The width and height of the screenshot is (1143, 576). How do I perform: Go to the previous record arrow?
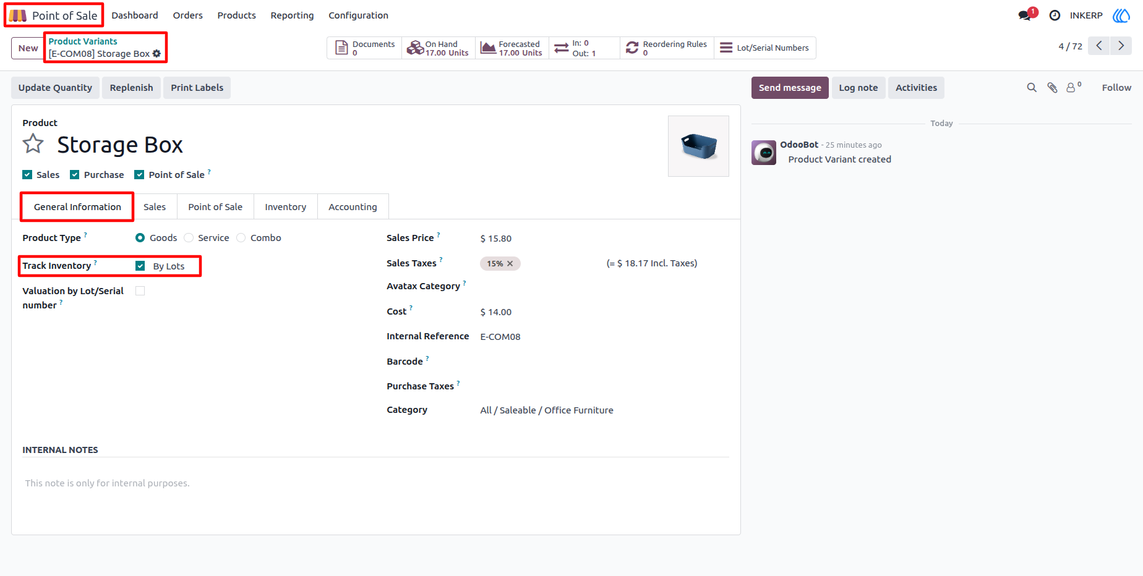point(1098,46)
